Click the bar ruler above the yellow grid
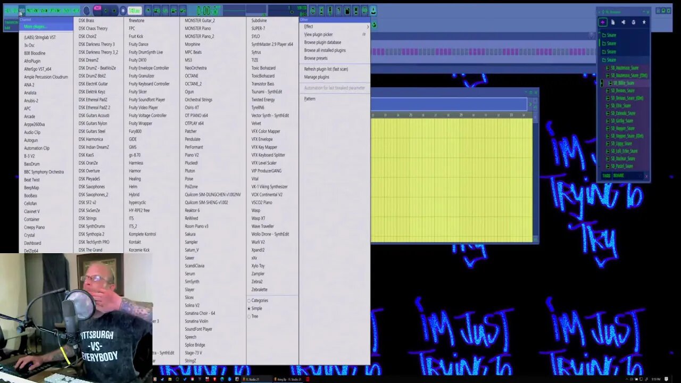This screenshot has height=383, width=681. point(451,115)
